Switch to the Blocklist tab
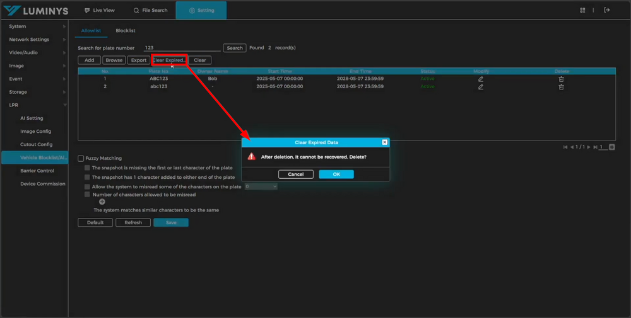The height and width of the screenshot is (318, 631). pos(126,30)
